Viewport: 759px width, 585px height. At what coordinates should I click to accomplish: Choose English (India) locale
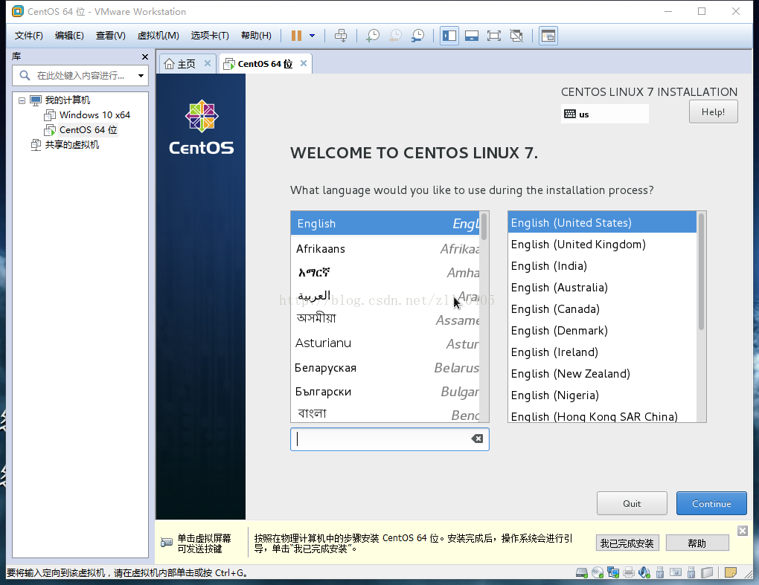[x=602, y=266]
